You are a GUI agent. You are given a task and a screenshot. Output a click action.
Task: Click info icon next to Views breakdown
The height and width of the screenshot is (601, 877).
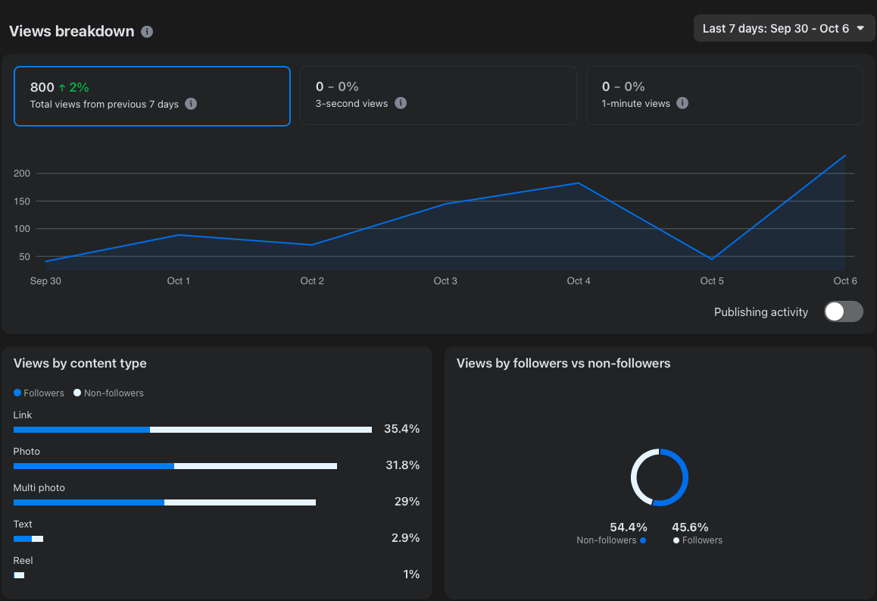pos(147,32)
